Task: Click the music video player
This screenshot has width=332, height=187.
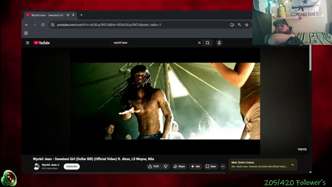Action: (x=165, y=101)
